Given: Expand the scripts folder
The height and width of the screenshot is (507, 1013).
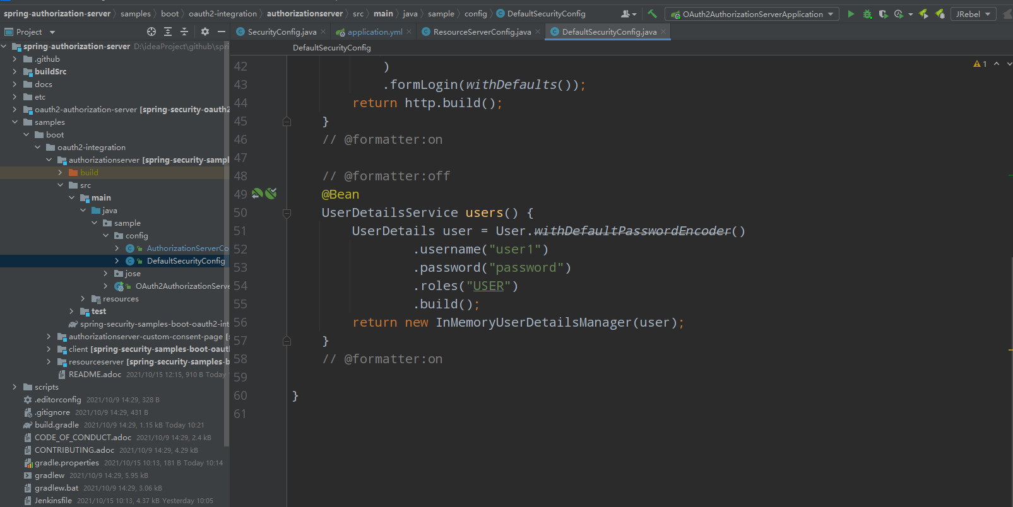Looking at the screenshot, I should 15,387.
